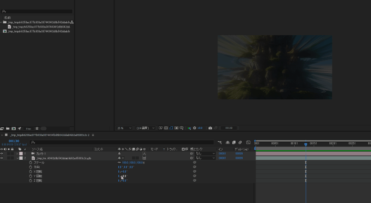Toggle the shy switch for Camera 1 layer
Image resolution: width=371 pixels, height=203 pixels.
tap(119, 154)
